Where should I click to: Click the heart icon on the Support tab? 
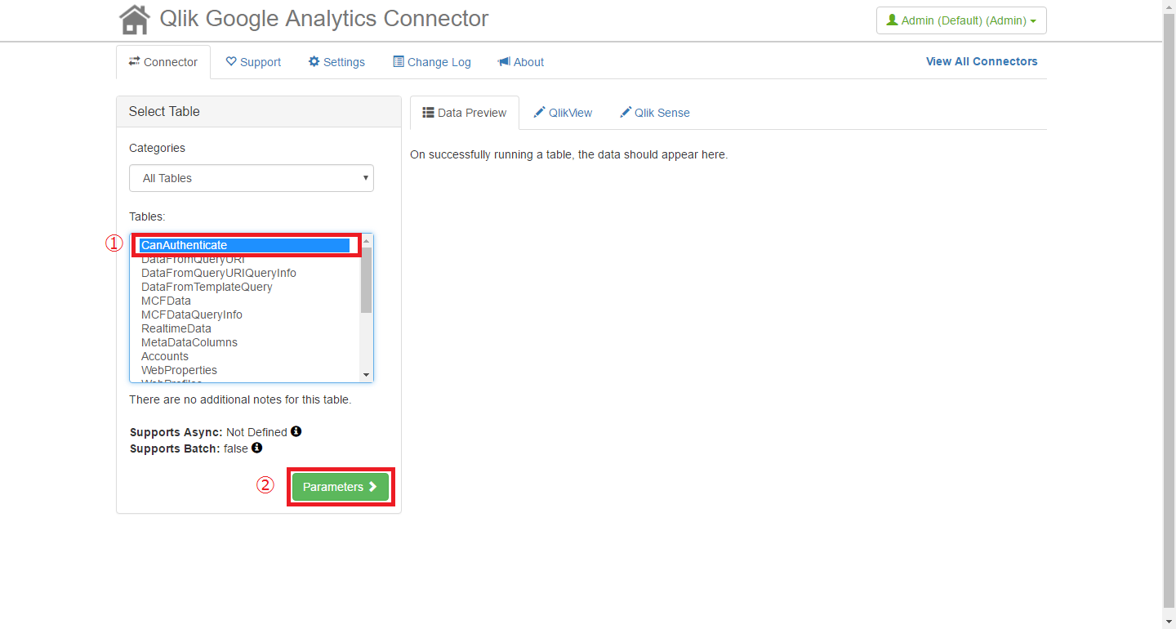[231, 62]
